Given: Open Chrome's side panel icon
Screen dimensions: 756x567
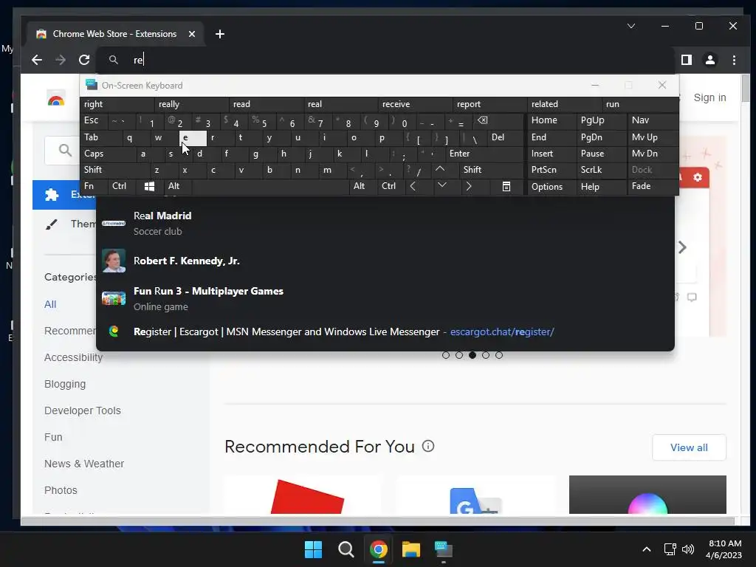Looking at the screenshot, I should tap(686, 60).
